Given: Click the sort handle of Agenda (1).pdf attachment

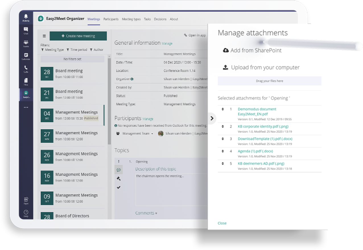Looking at the screenshot, I should (223, 151).
